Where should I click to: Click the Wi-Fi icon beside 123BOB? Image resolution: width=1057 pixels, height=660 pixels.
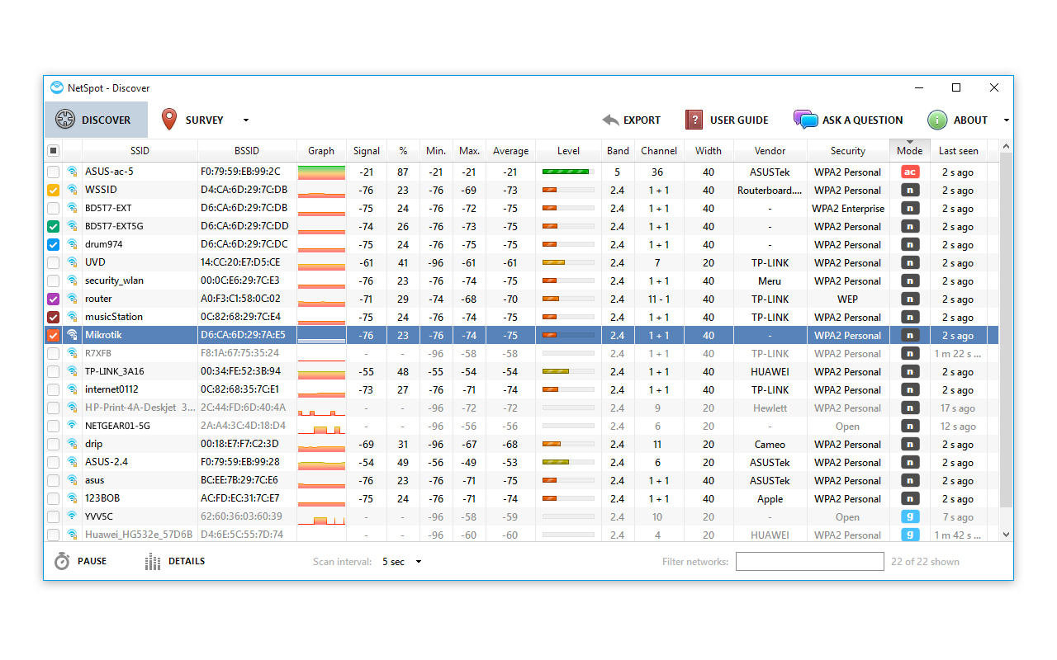[x=72, y=498]
